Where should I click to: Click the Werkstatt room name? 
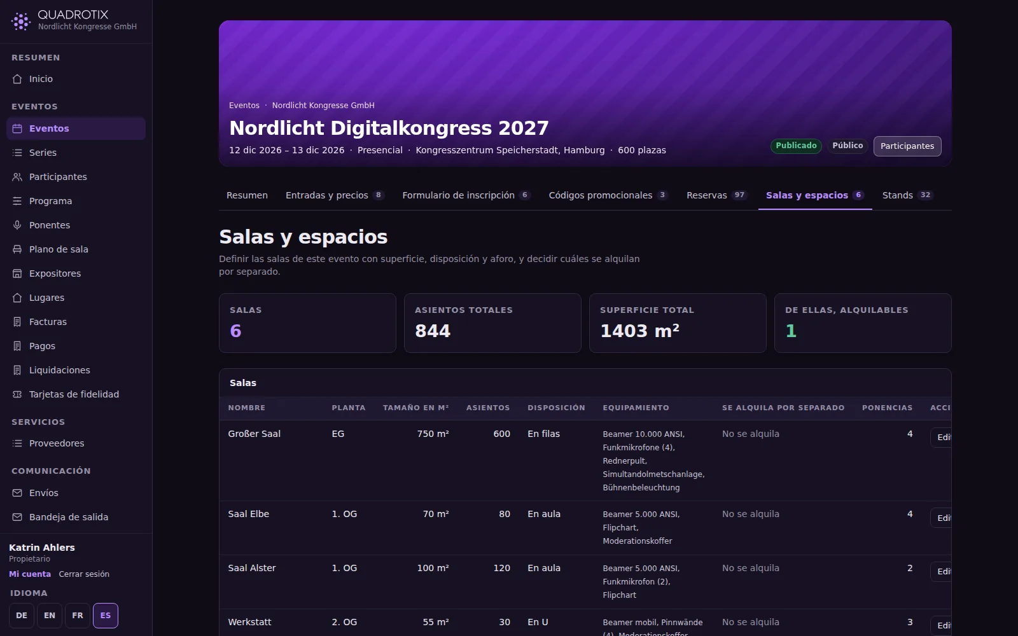click(x=249, y=622)
